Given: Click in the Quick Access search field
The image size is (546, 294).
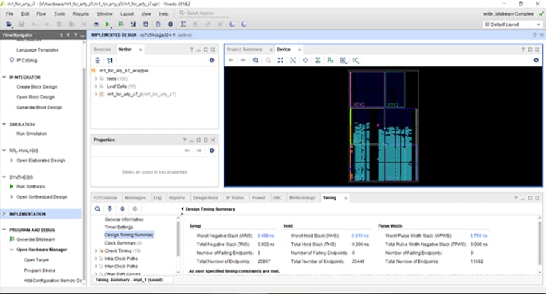Looking at the screenshot, I should pos(204,13).
